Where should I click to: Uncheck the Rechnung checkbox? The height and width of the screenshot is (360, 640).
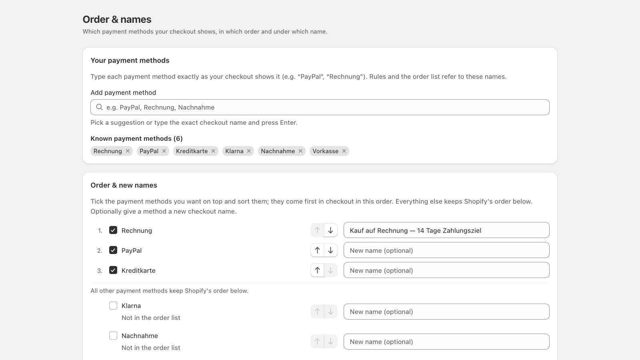point(113,230)
